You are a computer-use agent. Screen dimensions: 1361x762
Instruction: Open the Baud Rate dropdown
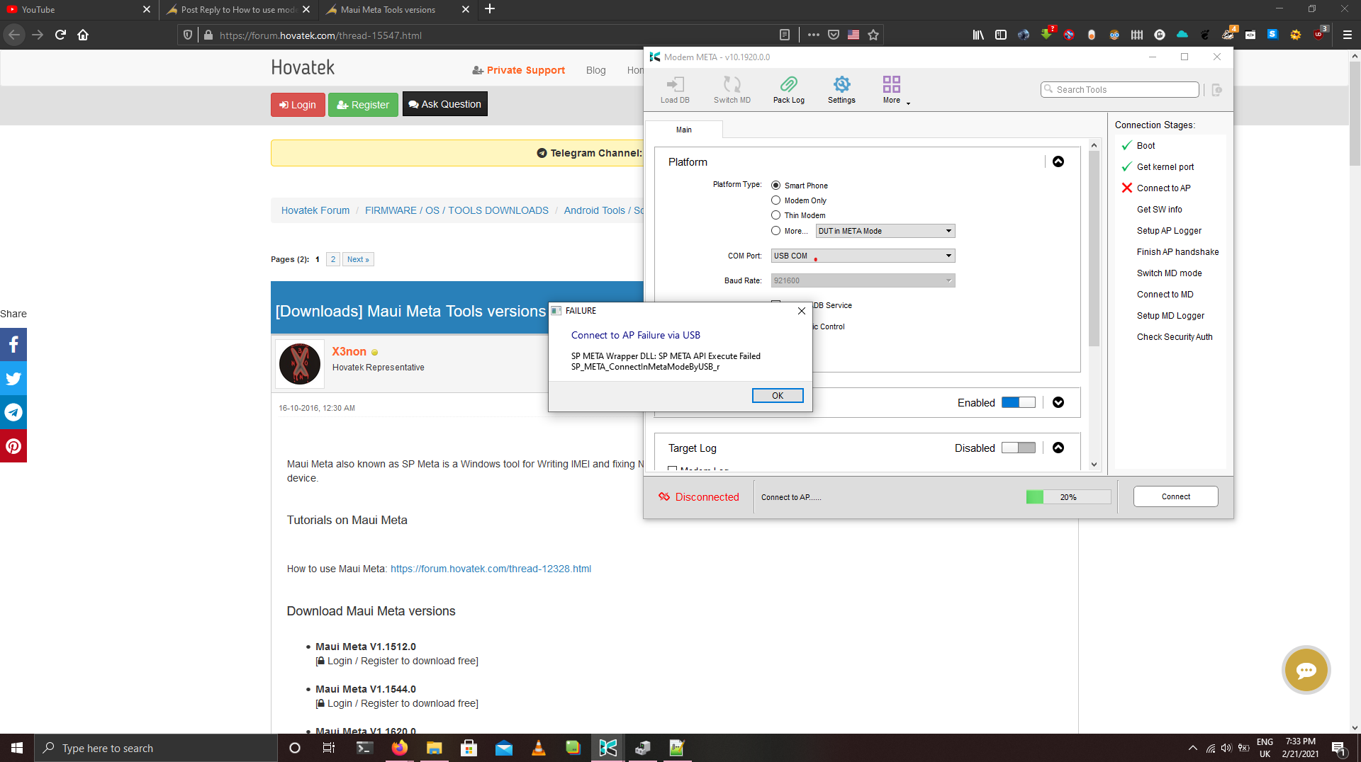pos(863,280)
